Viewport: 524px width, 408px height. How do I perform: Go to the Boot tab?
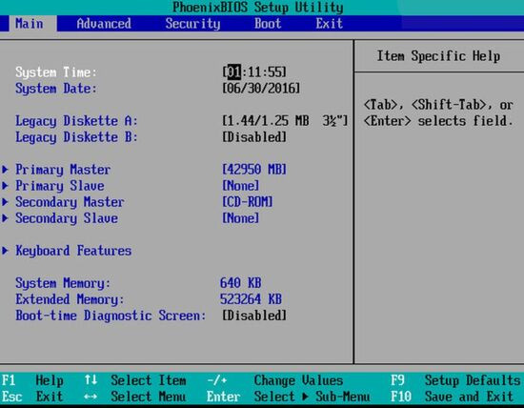click(x=268, y=24)
